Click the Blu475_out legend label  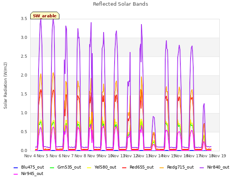point(33,167)
